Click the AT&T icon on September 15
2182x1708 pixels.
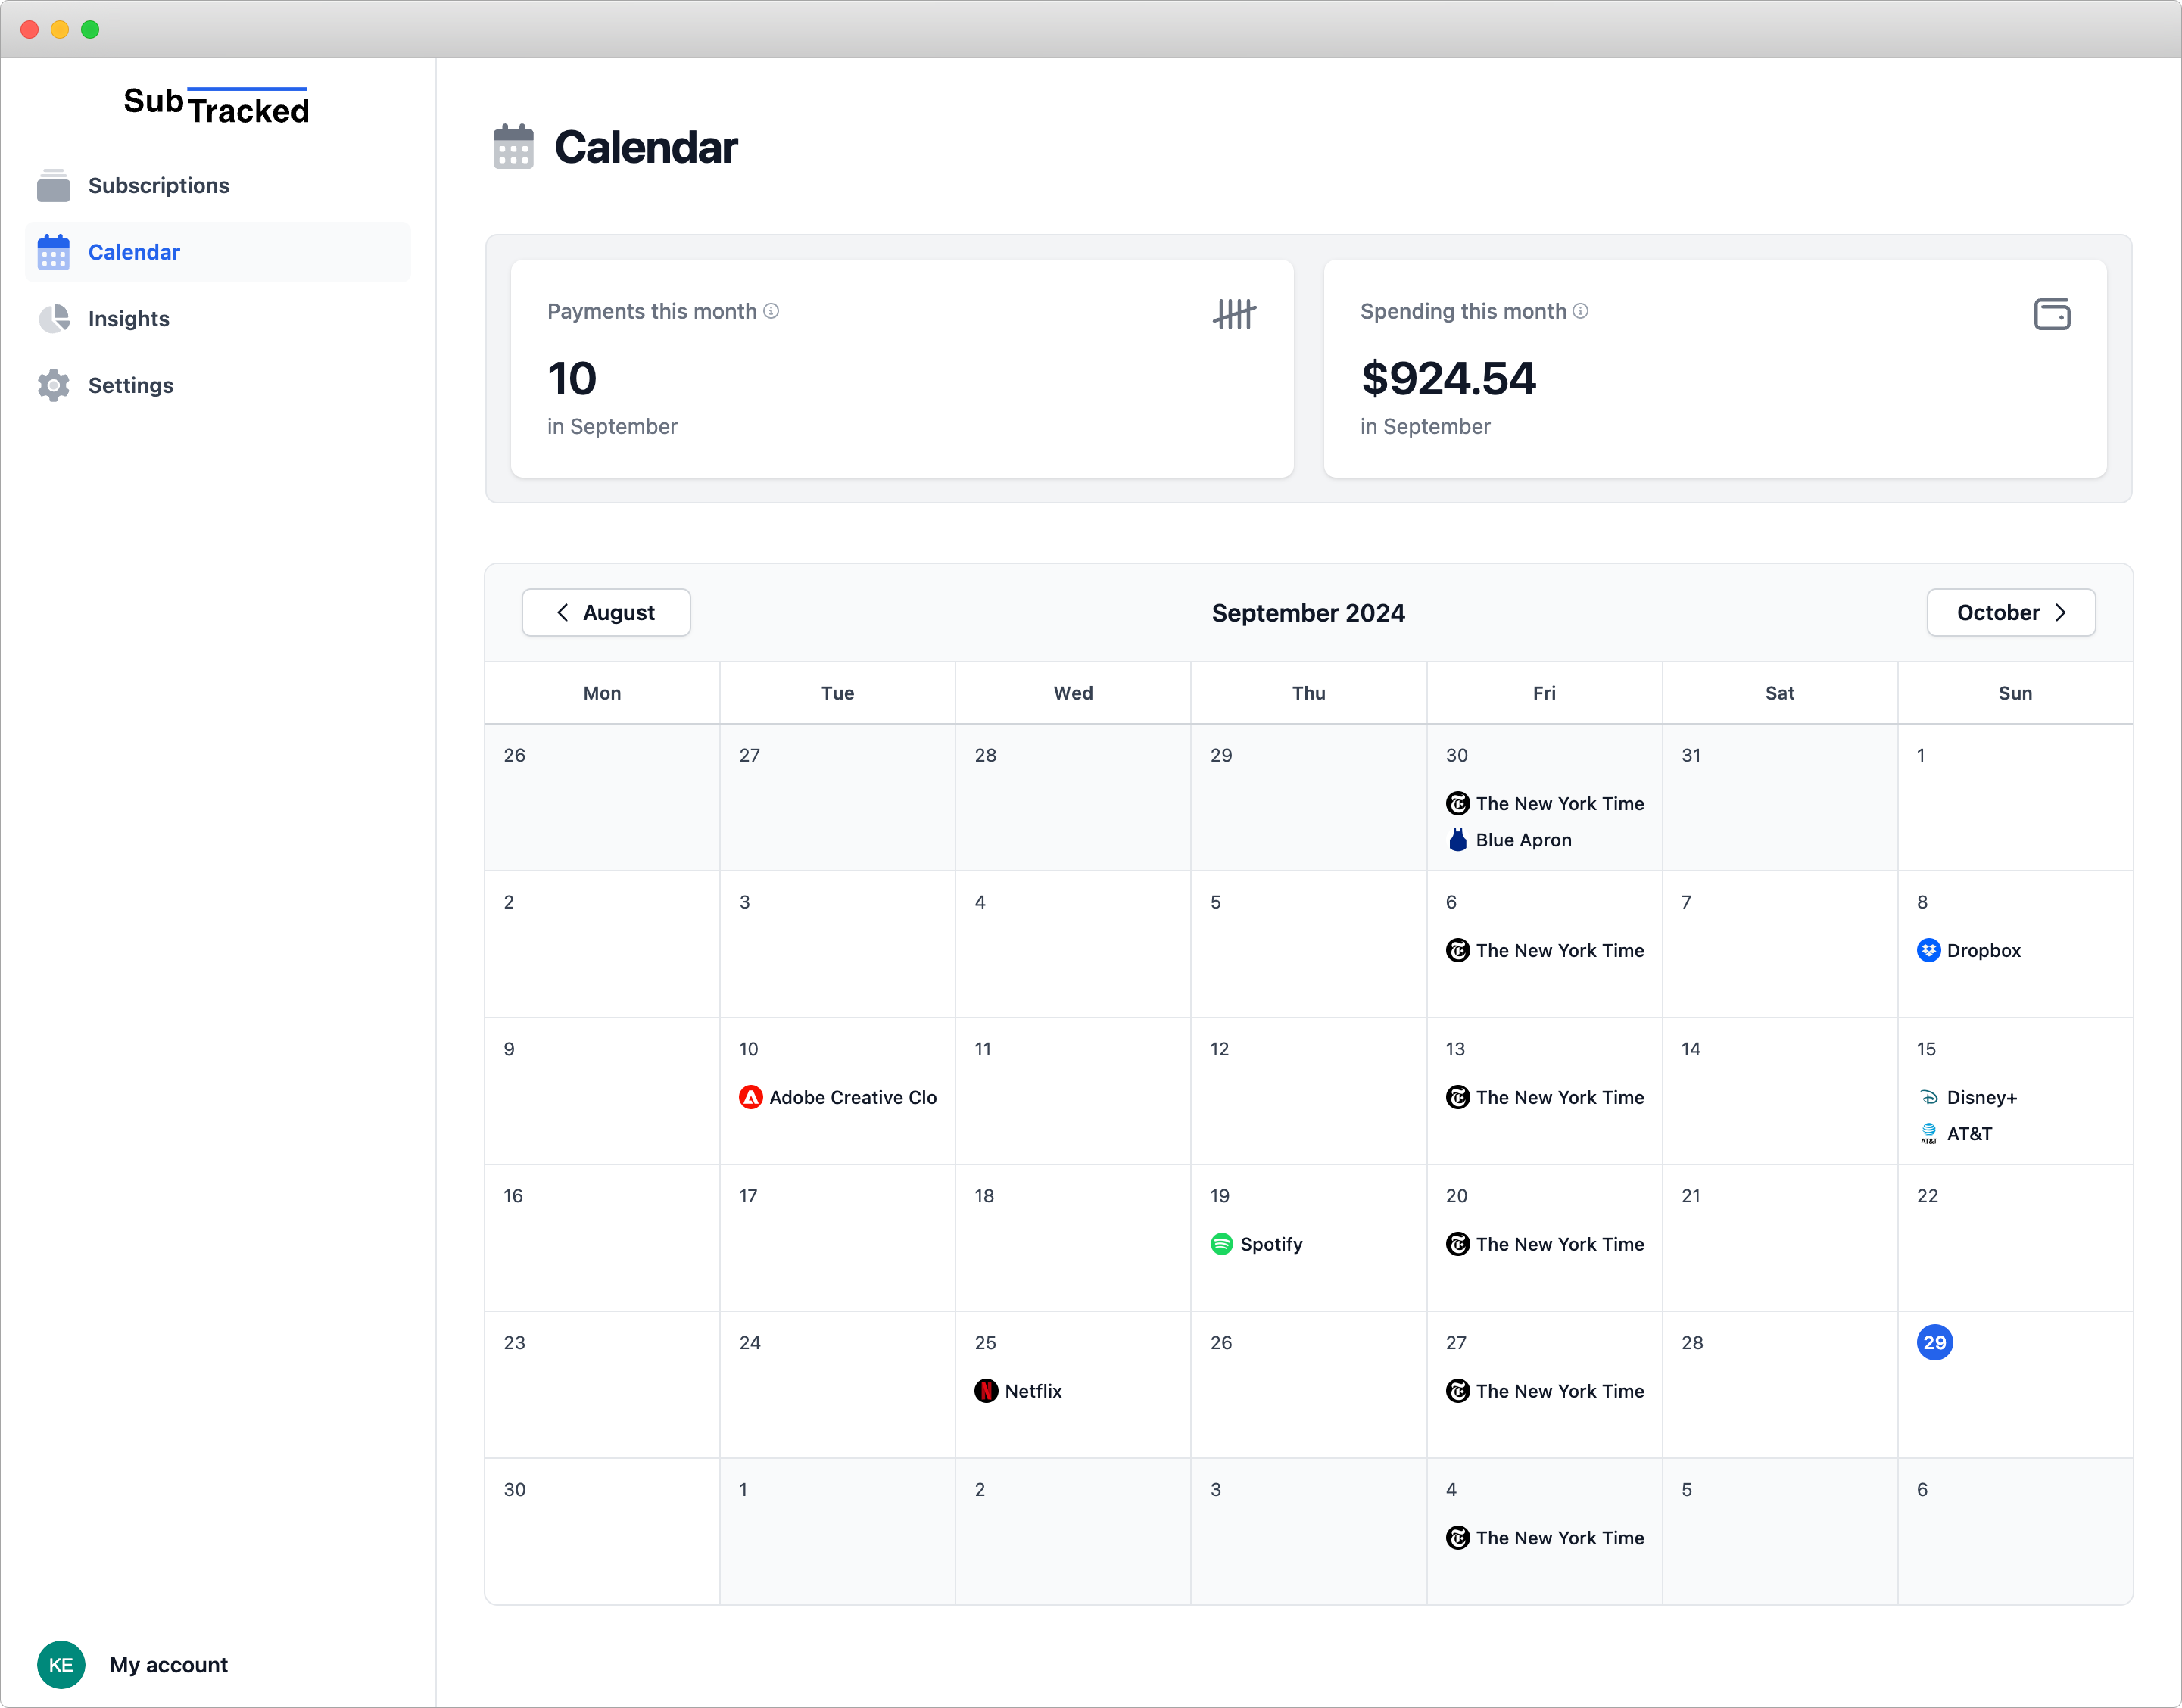(x=1928, y=1134)
